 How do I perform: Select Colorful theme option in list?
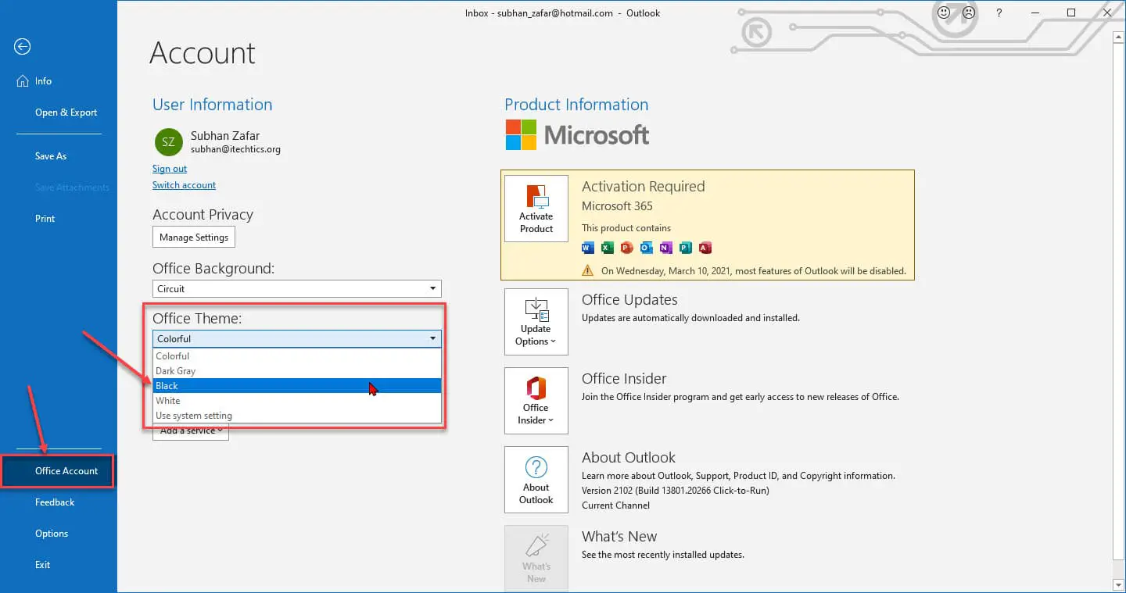tap(297, 356)
